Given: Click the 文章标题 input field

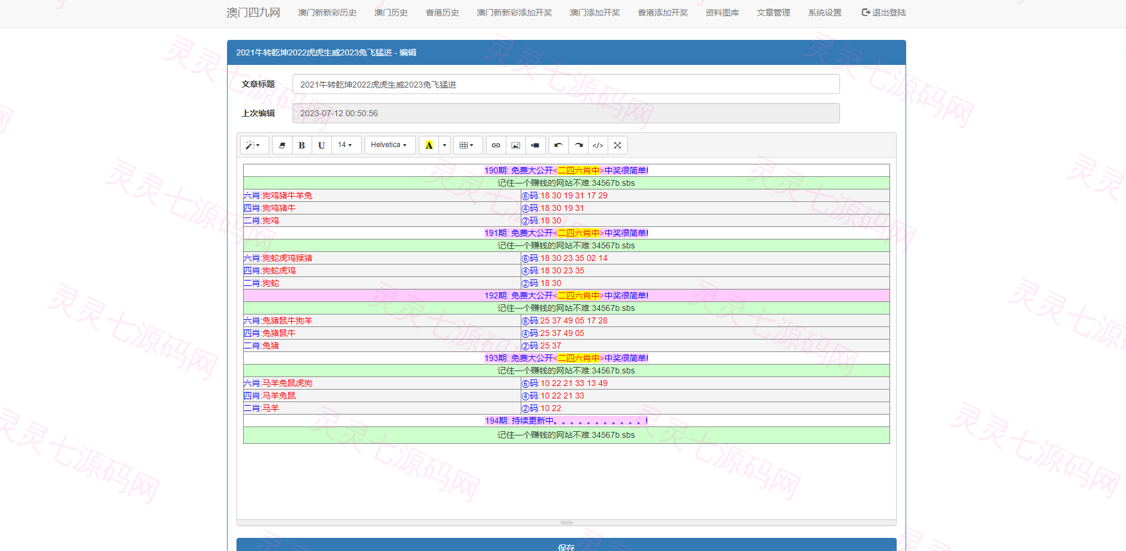Looking at the screenshot, I should coord(566,84).
